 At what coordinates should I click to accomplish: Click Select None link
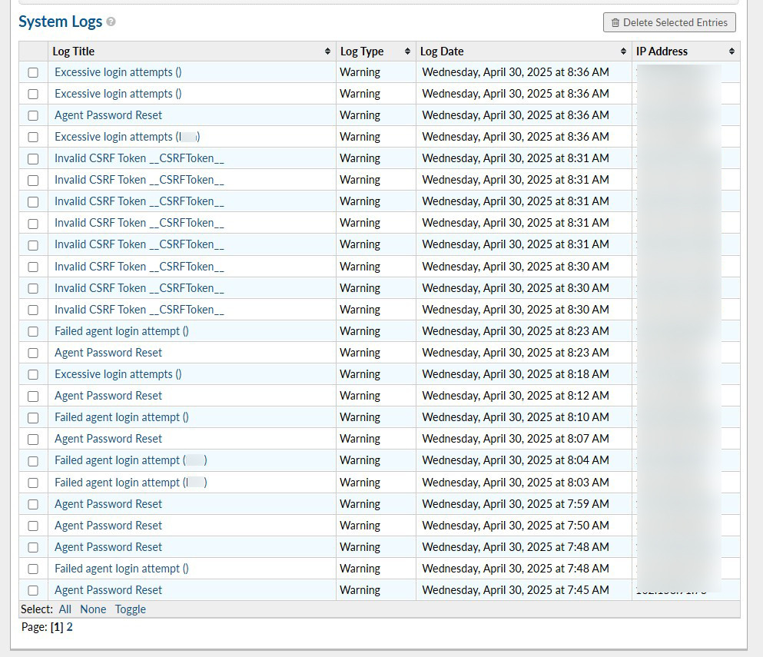[93, 609]
